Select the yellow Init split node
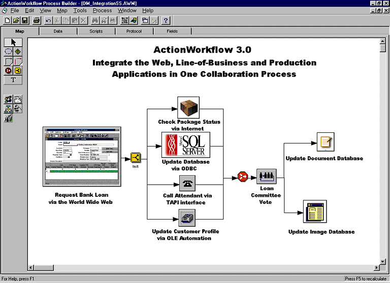Image resolution: width=390 pixels, height=283 pixels. coord(136,158)
